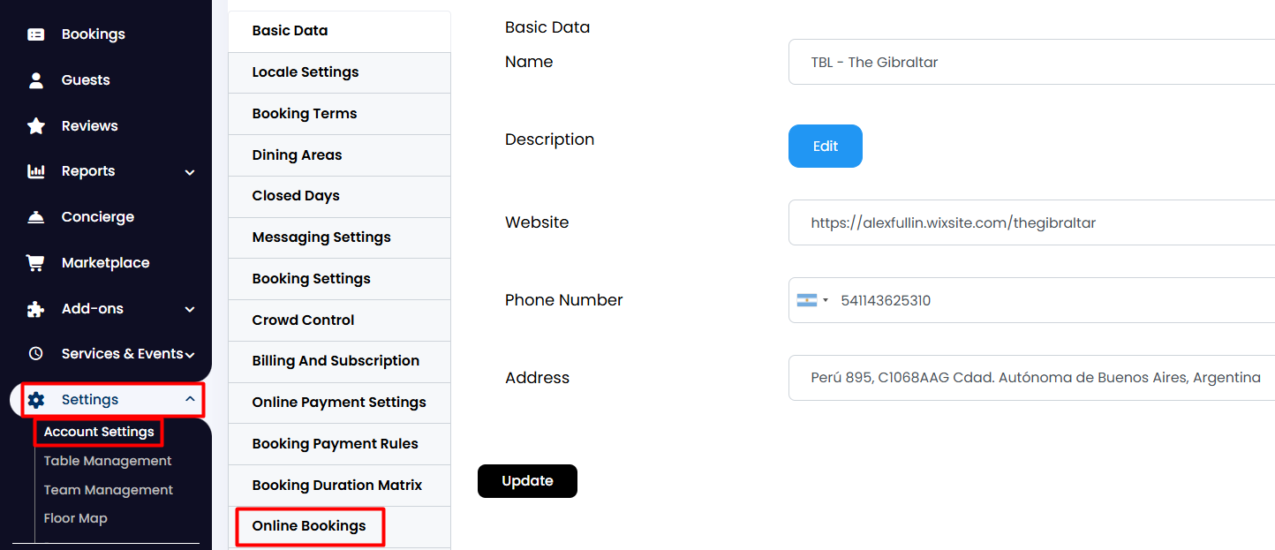Open Concierge using the bell icon
This screenshot has height=550, width=1275.
point(36,217)
